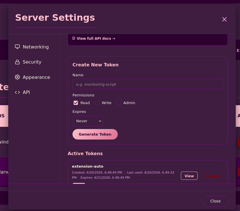
Task: Click the code brackets icon beside API
Action: [x=17, y=92]
